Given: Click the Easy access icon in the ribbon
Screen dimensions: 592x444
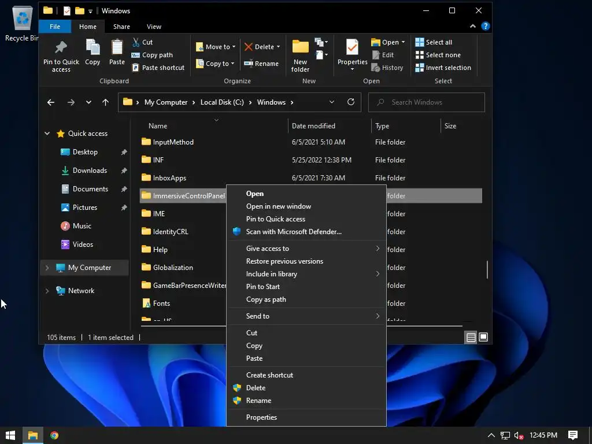Looking at the screenshot, I should click(x=321, y=55).
